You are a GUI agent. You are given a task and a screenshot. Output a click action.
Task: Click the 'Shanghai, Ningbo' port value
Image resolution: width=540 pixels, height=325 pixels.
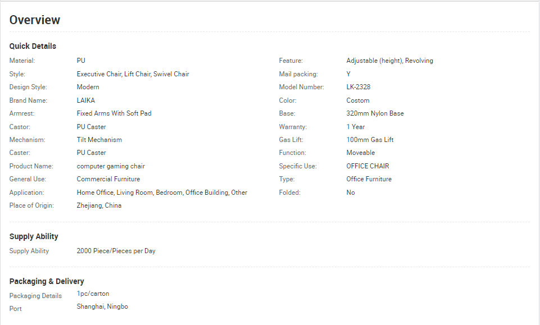(x=102, y=306)
